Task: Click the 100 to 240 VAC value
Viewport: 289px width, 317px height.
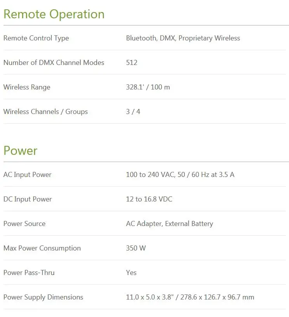Action: pos(180,175)
